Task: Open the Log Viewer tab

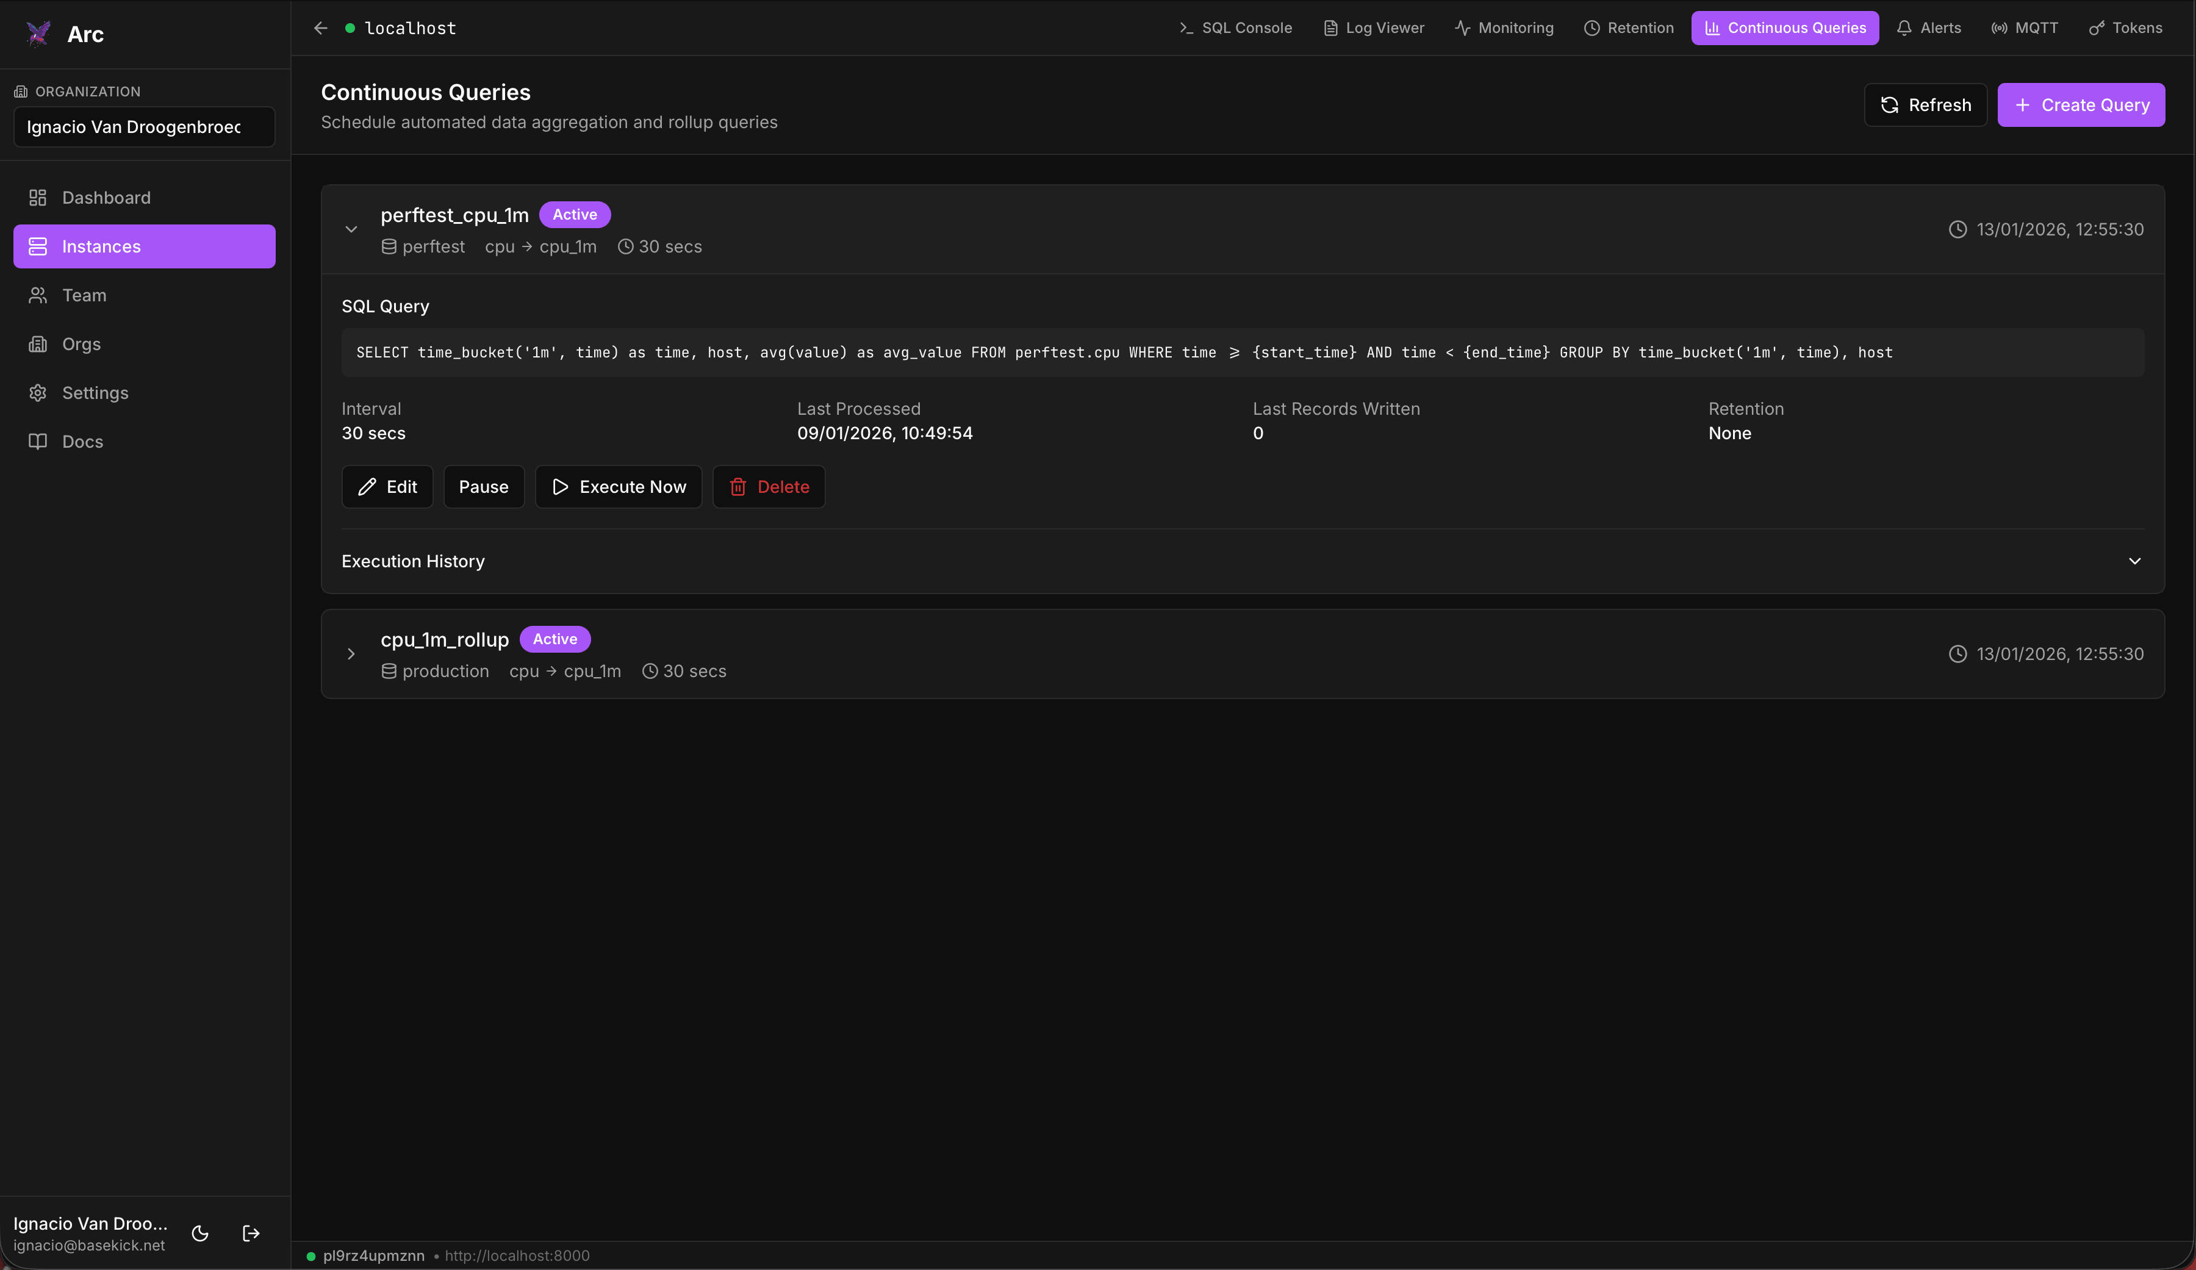Action: (1373, 28)
